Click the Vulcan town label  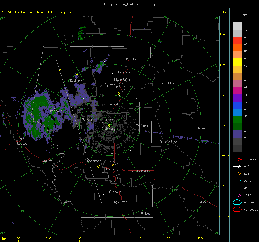[146, 214]
